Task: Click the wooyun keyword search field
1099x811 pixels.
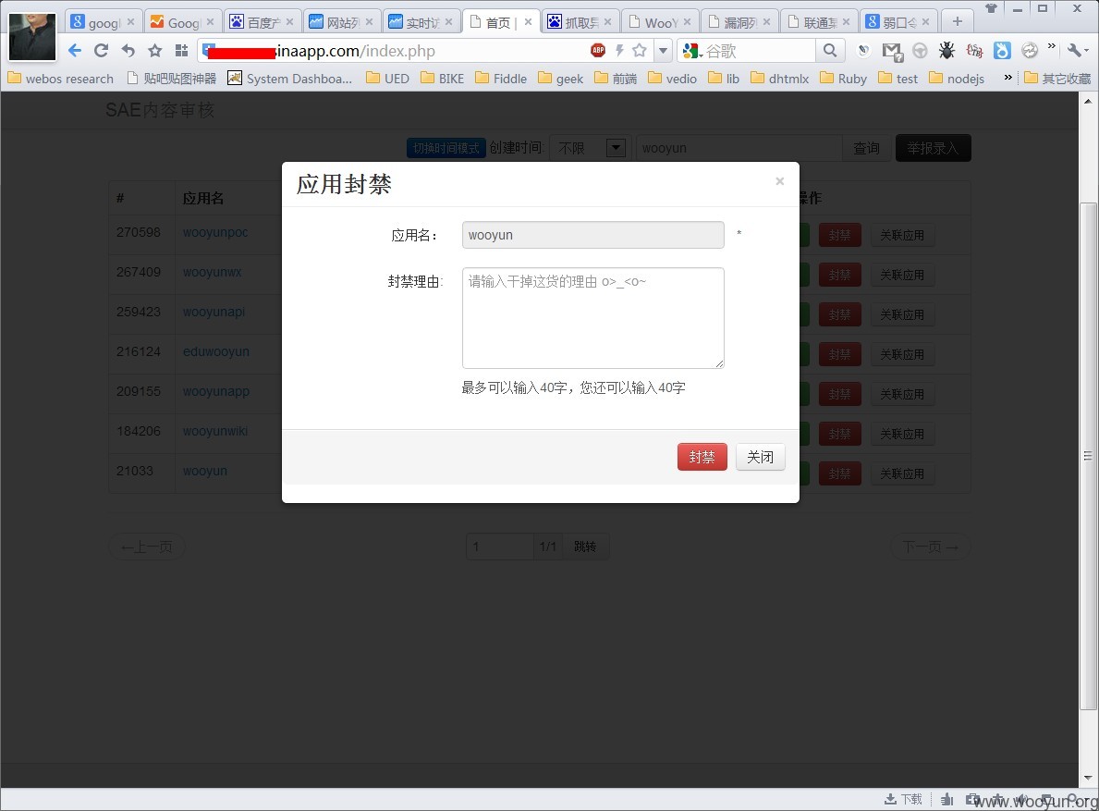Action: 739,148
